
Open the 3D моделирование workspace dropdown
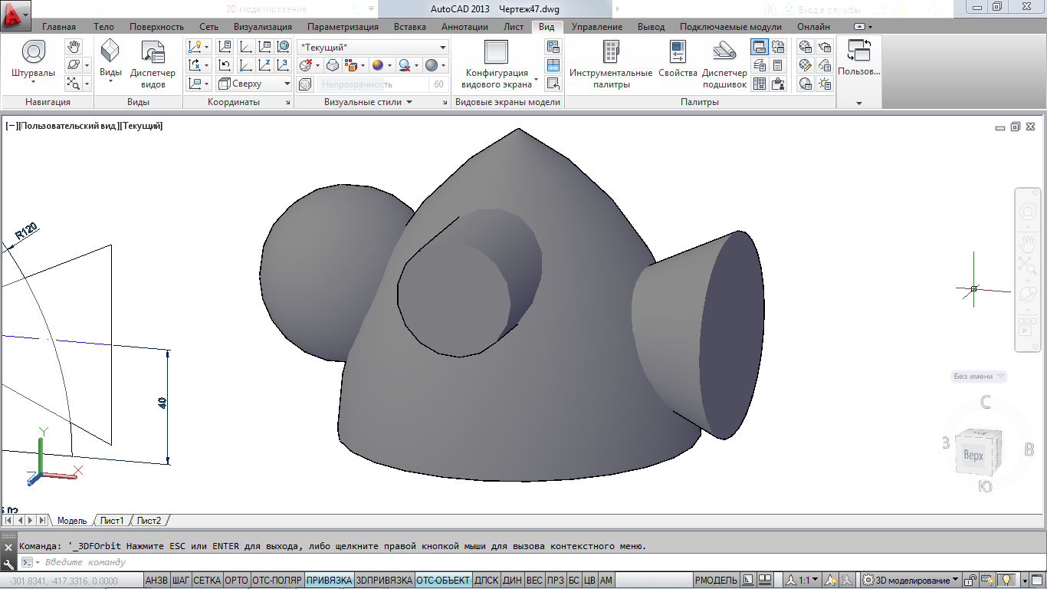pyautogui.click(x=911, y=581)
